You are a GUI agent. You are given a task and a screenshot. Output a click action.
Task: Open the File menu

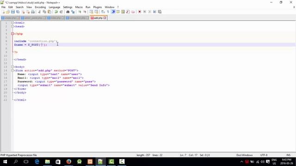click(3, 7)
